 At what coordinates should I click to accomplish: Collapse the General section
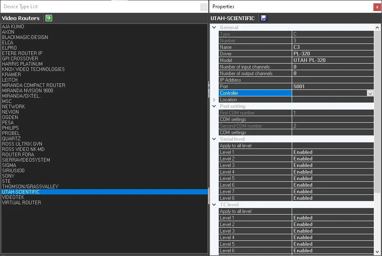tap(214, 27)
